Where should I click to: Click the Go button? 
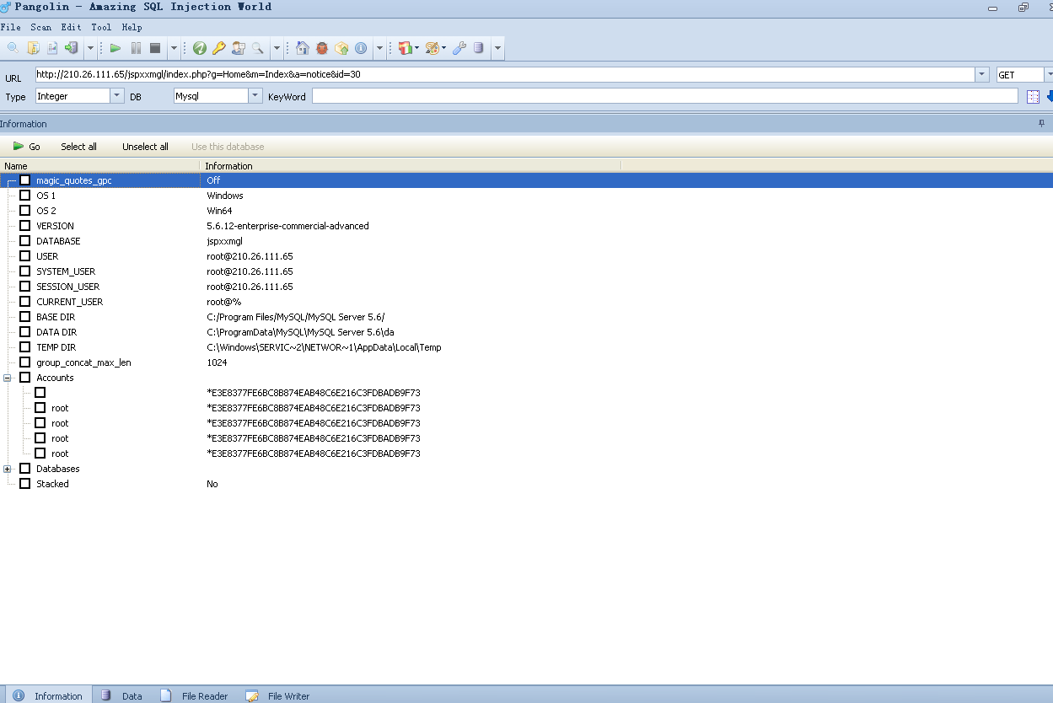tap(27, 147)
